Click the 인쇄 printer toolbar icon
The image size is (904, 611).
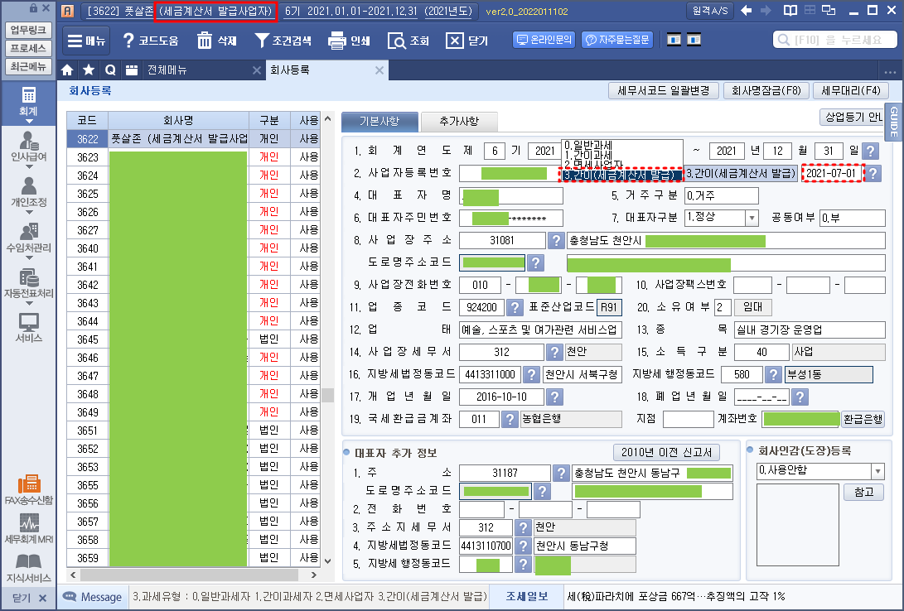(x=348, y=41)
